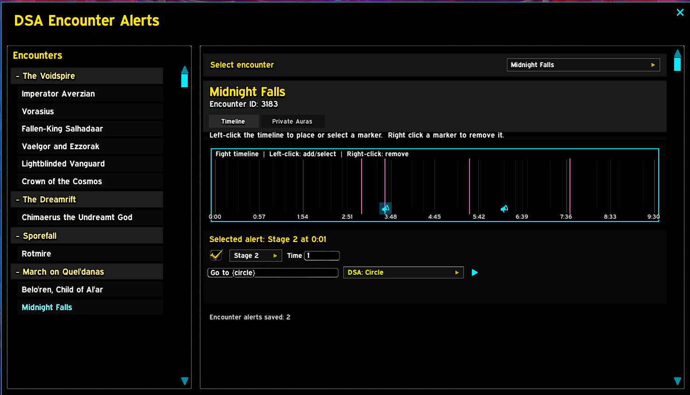Play the DSA: Circle sound preview

[x=475, y=272]
